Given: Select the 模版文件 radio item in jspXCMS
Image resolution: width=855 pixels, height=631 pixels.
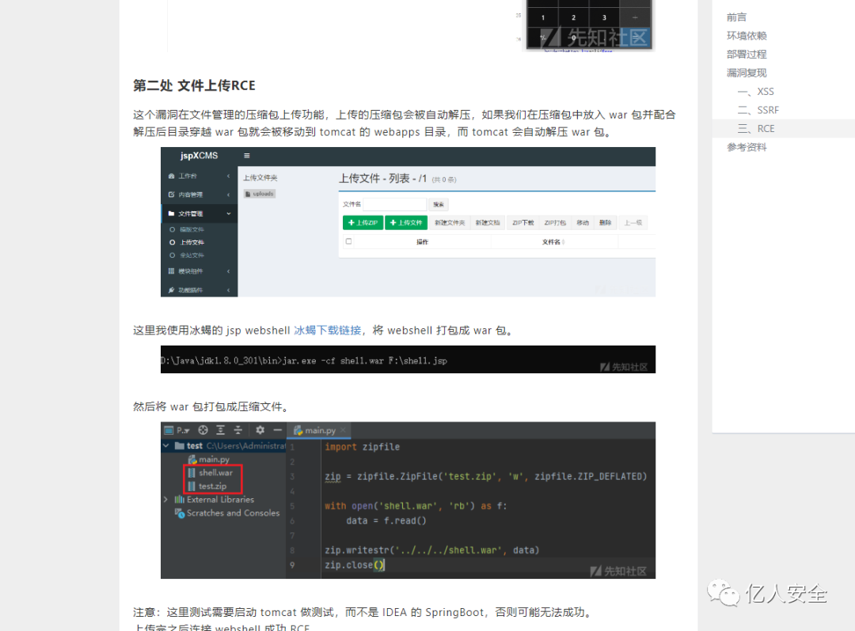Looking at the screenshot, I should (187, 230).
